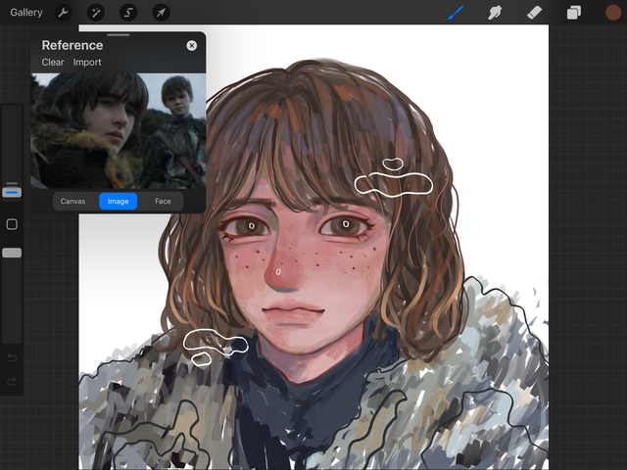Activate the Selection tool
This screenshot has height=470, width=627.
pos(128,13)
